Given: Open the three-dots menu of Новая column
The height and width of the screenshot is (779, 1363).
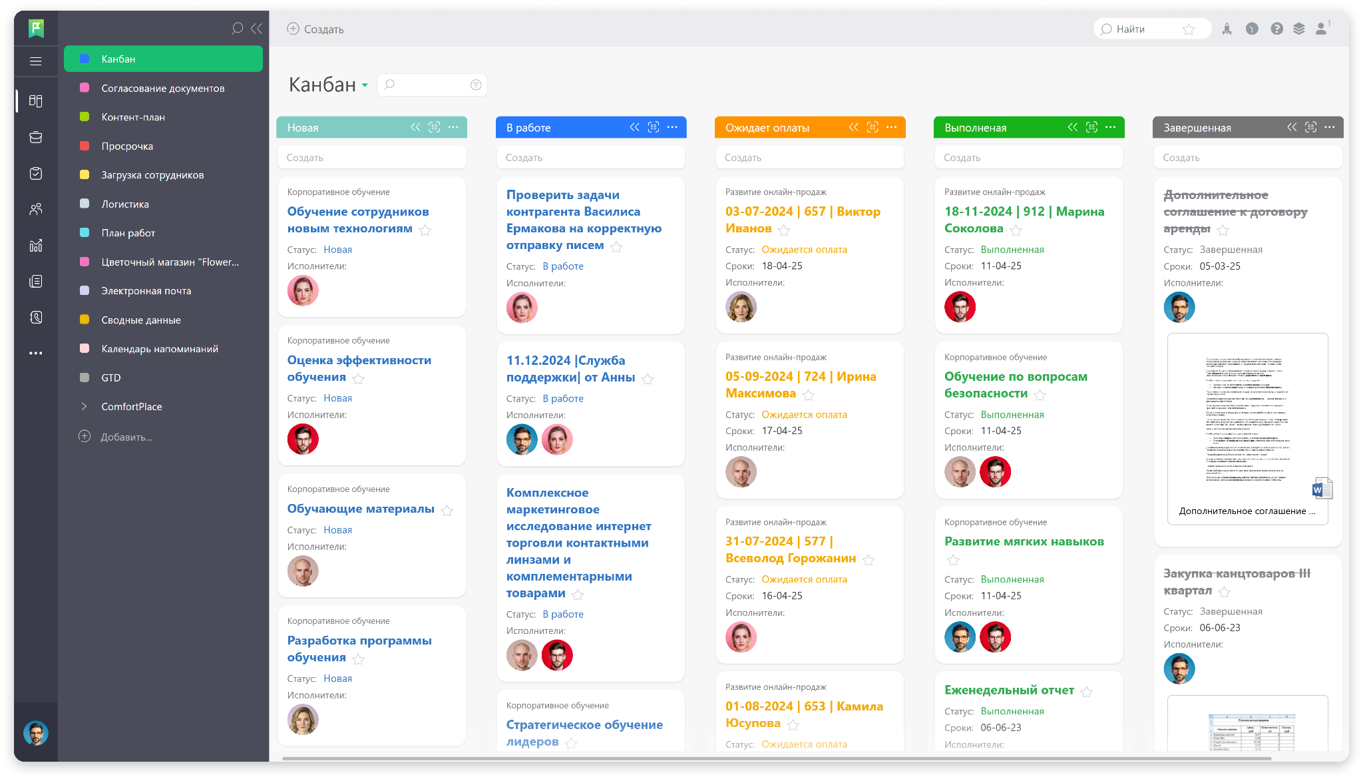Looking at the screenshot, I should pyautogui.click(x=453, y=127).
